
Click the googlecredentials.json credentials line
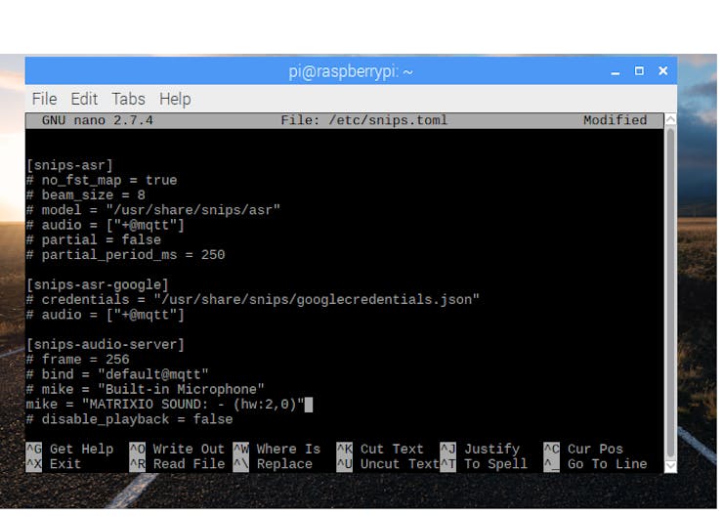click(253, 299)
